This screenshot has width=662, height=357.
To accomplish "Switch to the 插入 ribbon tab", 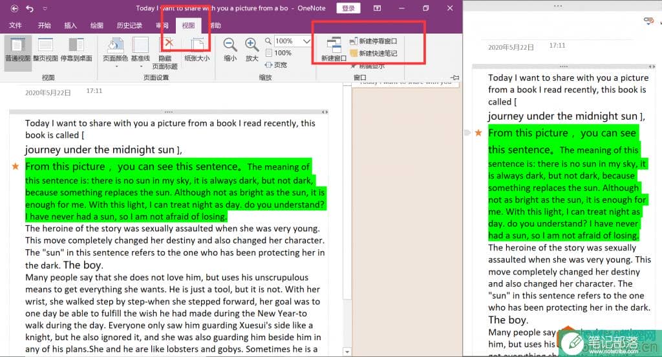I will (x=70, y=25).
